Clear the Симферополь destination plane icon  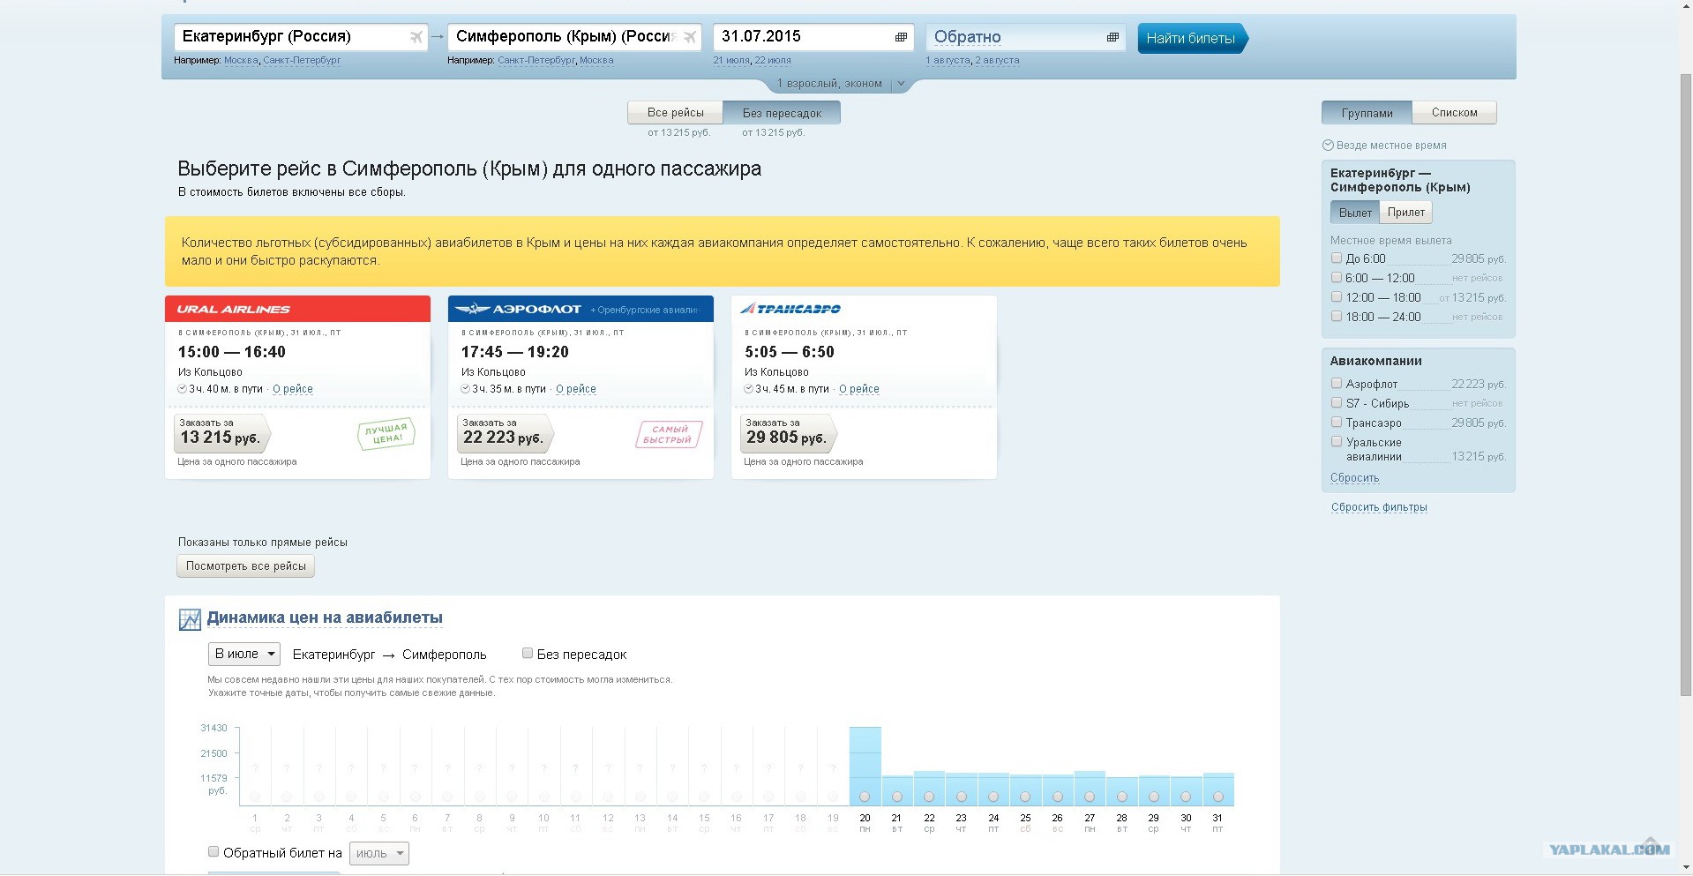coord(690,37)
